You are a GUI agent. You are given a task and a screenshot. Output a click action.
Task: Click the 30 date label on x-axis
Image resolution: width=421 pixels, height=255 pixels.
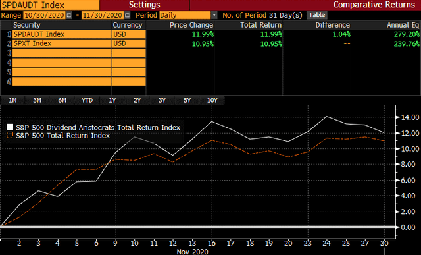(x=384, y=243)
